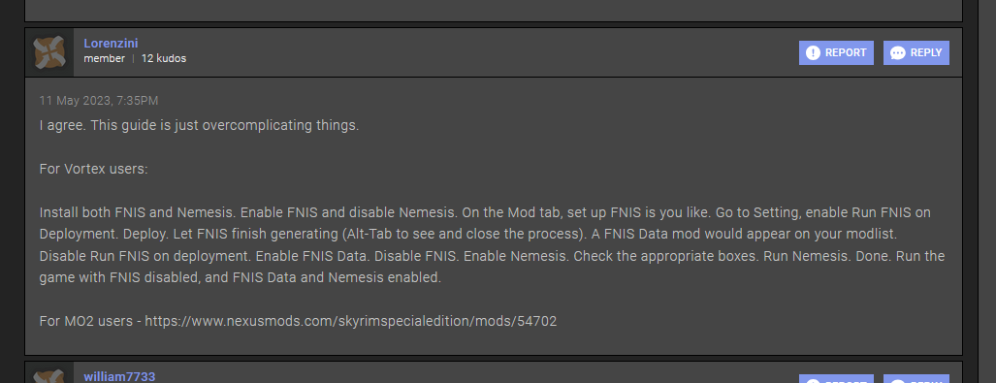This screenshot has height=383, width=996.
Task: Click the nexusmods mods/54702 URL
Action: click(x=351, y=321)
